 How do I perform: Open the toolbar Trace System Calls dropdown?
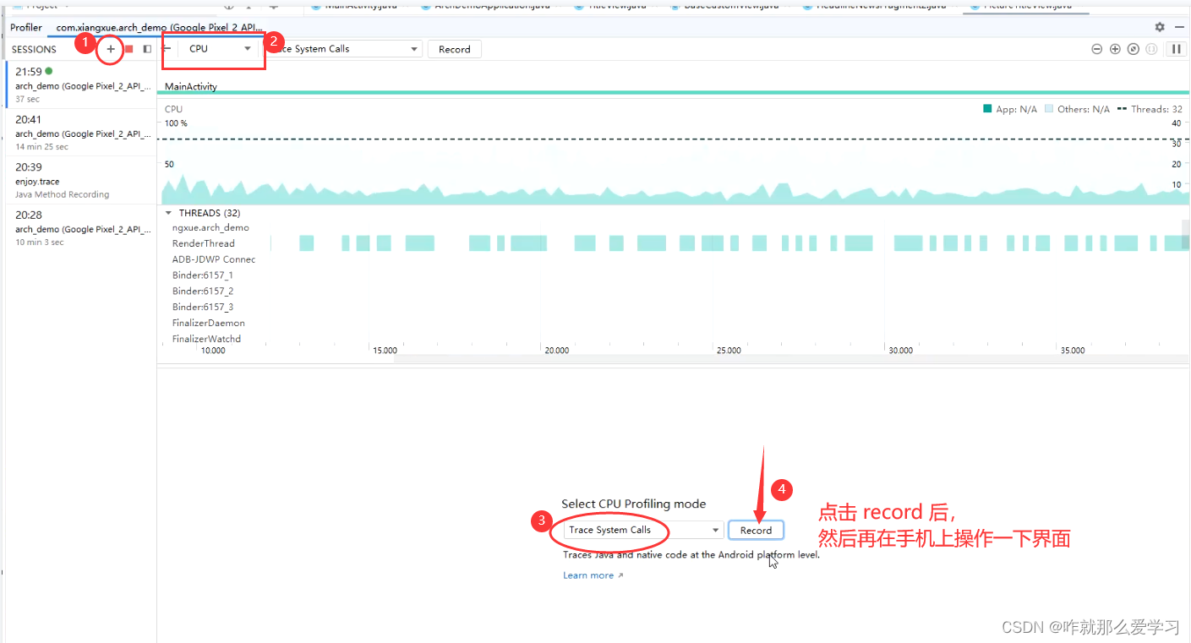pyautogui.click(x=345, y=49)
